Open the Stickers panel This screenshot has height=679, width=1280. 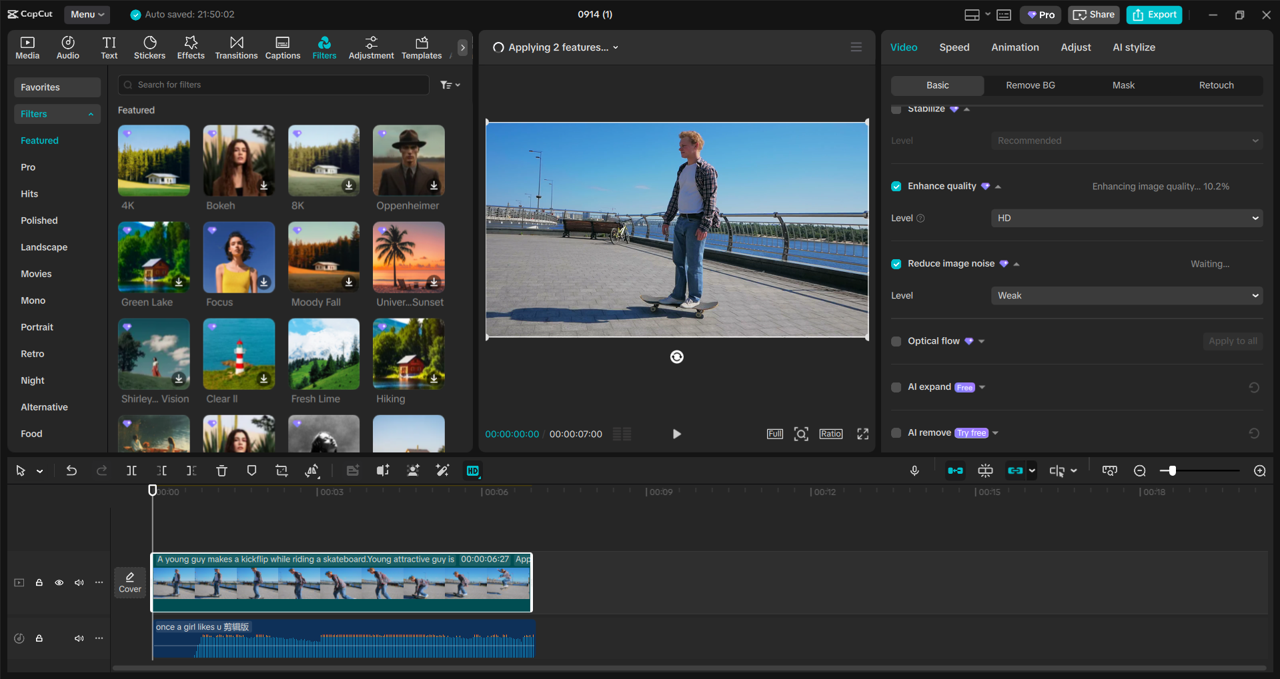(149, 47)
